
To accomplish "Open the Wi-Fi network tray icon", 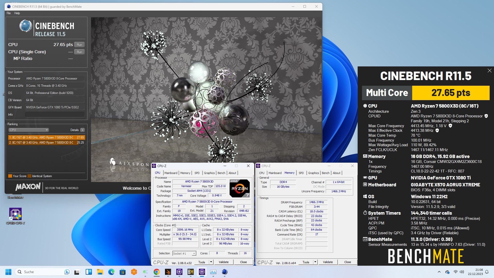I will click(456, 272).
